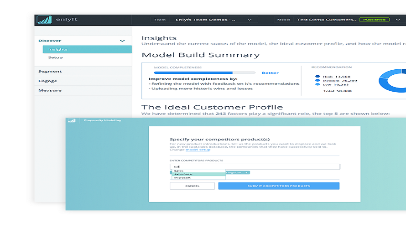Open the Setup sidebar item

tap(55, 57)
